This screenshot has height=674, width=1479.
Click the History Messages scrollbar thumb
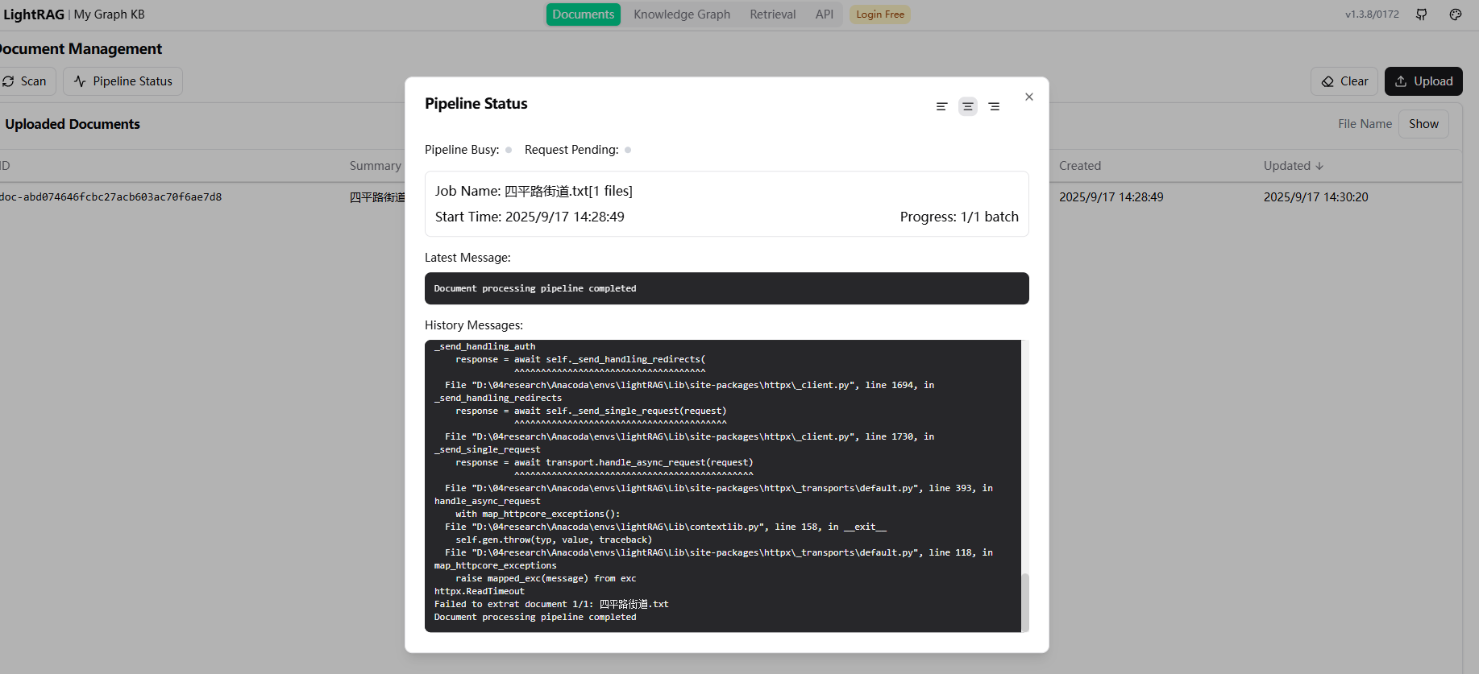(x=1025, y=602)
